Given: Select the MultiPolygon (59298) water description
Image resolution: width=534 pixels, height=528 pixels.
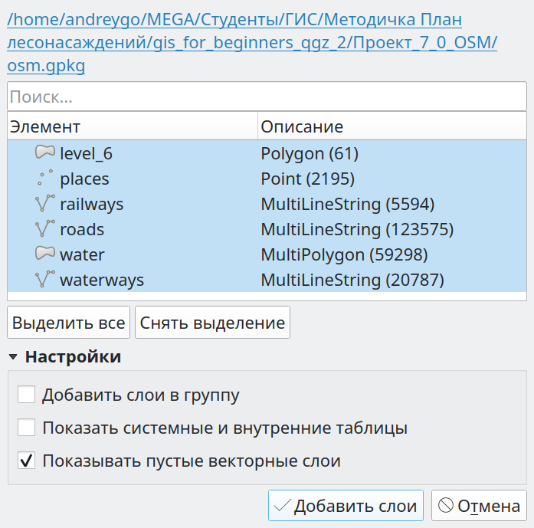Looking at the screenshot, I should coord(344,254).
